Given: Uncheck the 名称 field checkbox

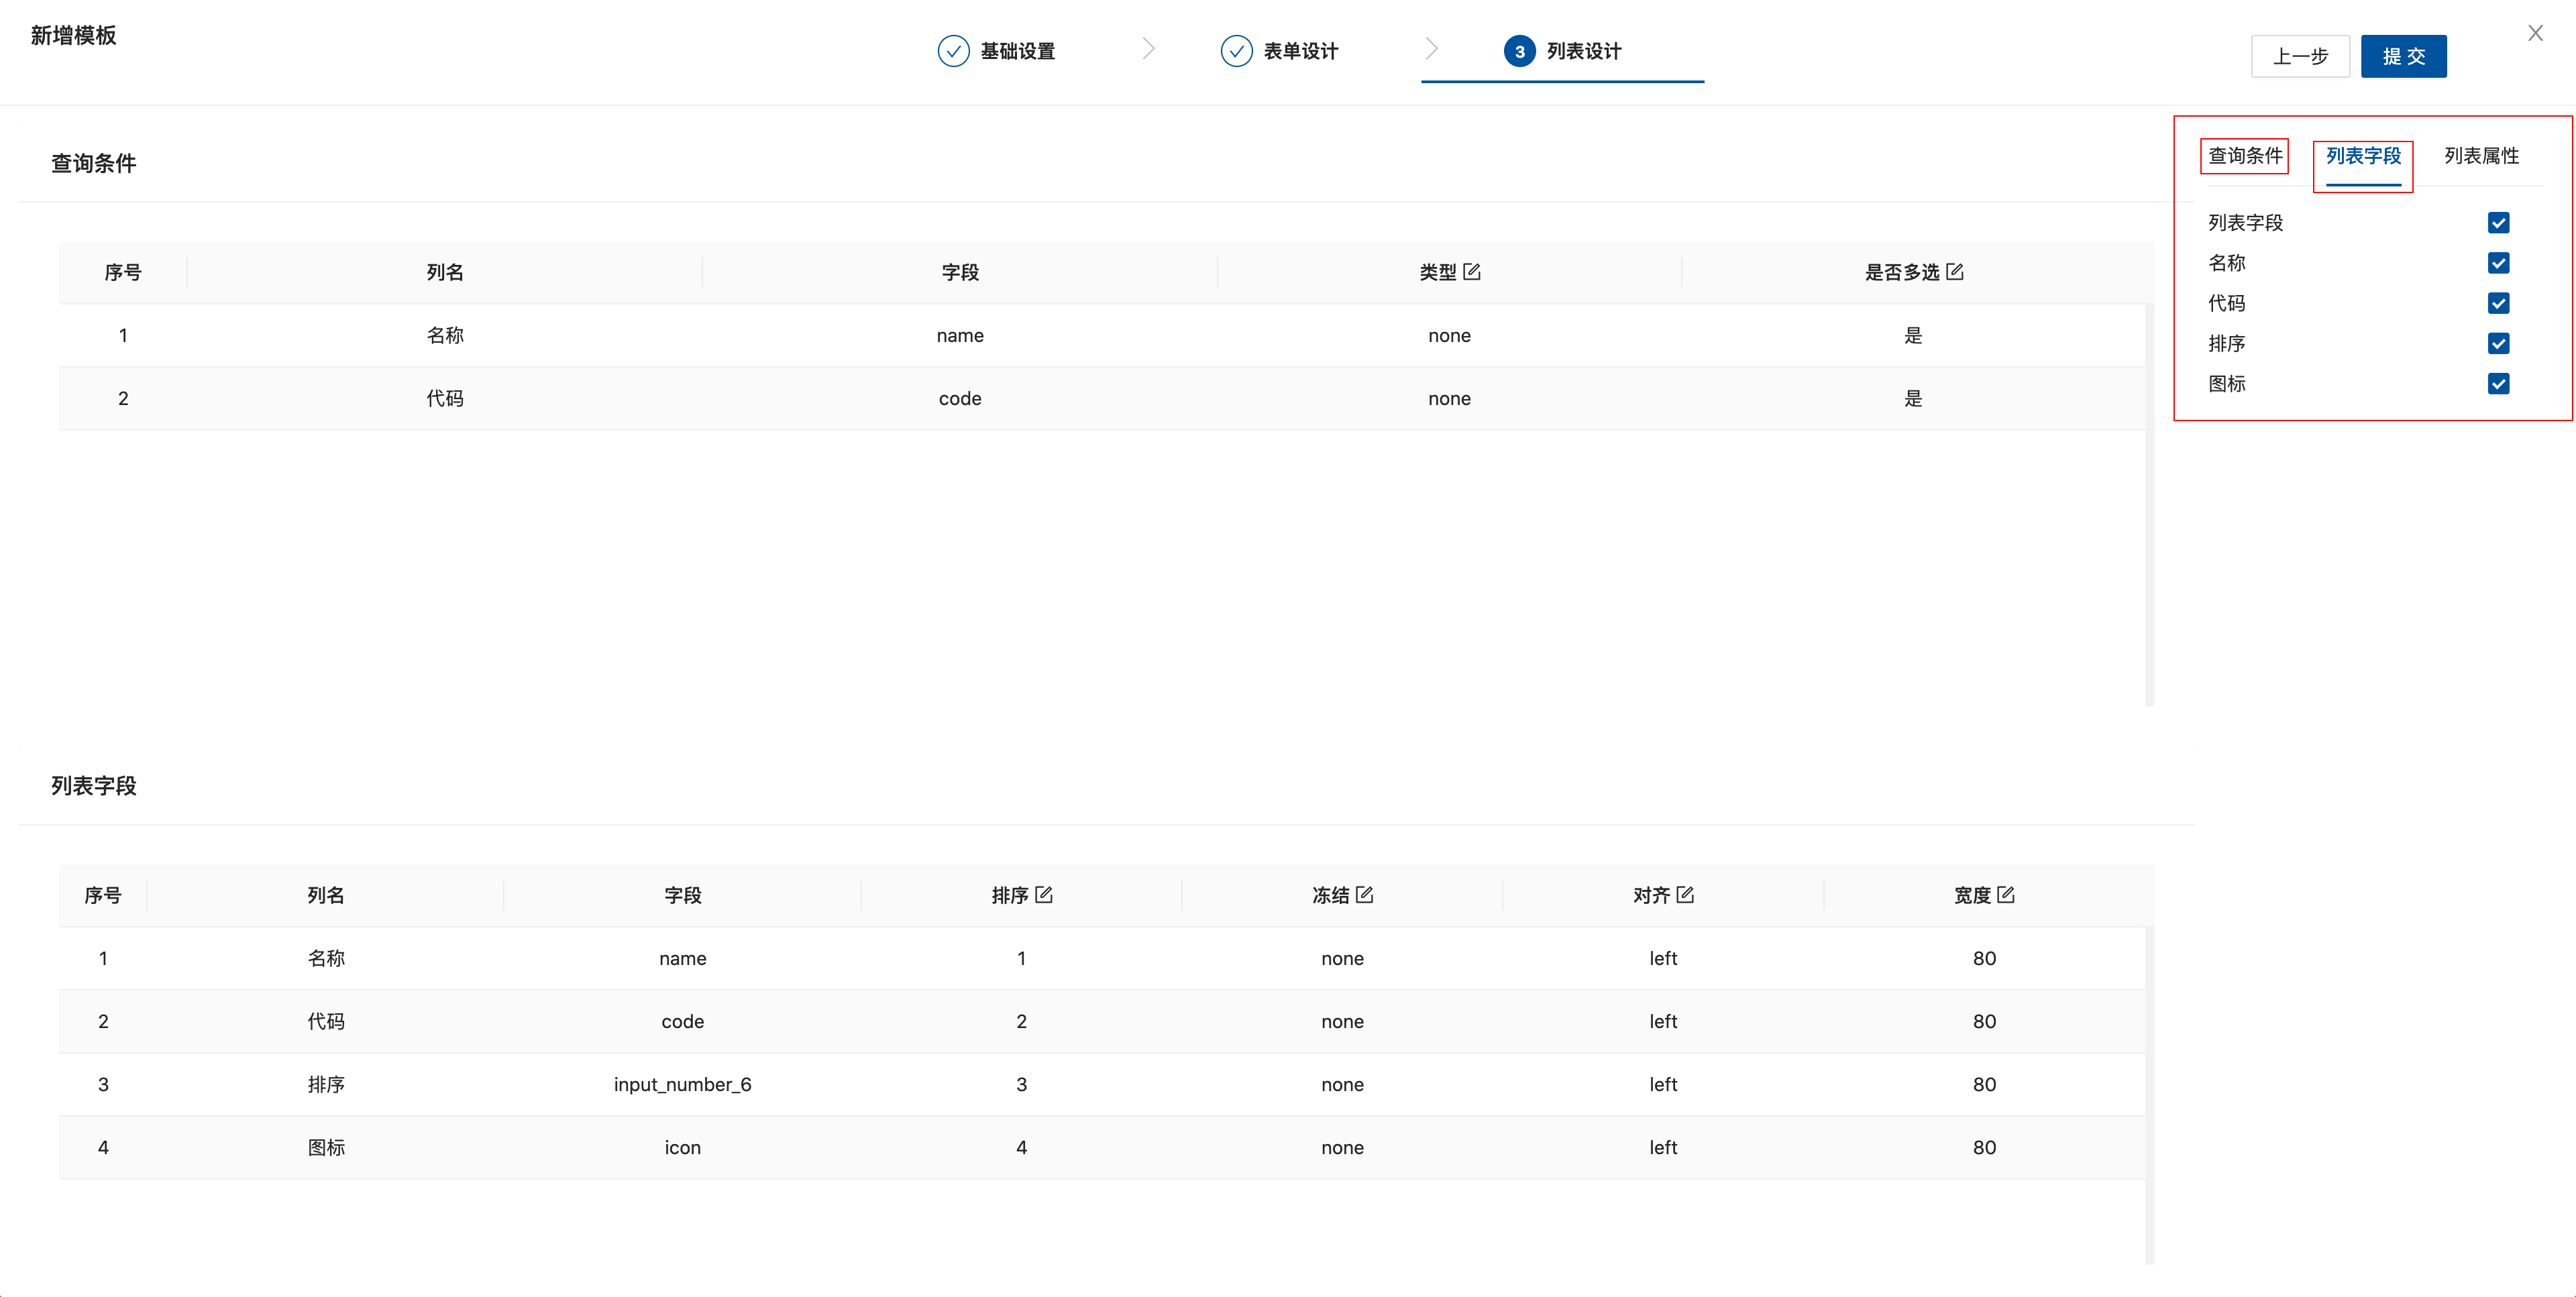Looking at the screenshot, I should tap(2498, 263).
